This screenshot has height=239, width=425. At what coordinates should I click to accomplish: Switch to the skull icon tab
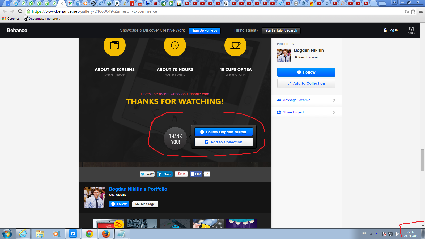click(x=226, y=3)
